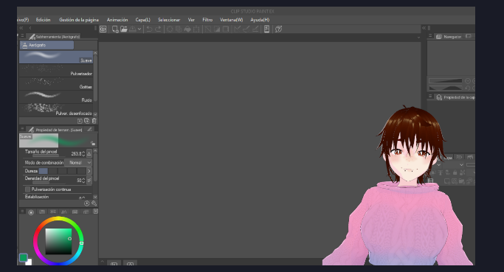This screenshot has height=272, width=504.
Task: Enable the Pulverización continua checkbox
Action: pos(27,189)
